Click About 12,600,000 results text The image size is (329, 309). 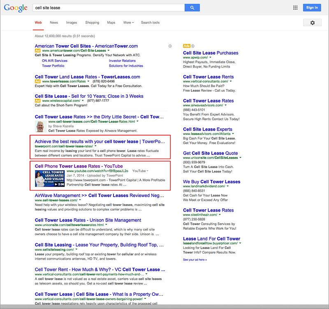pos(65,36)
